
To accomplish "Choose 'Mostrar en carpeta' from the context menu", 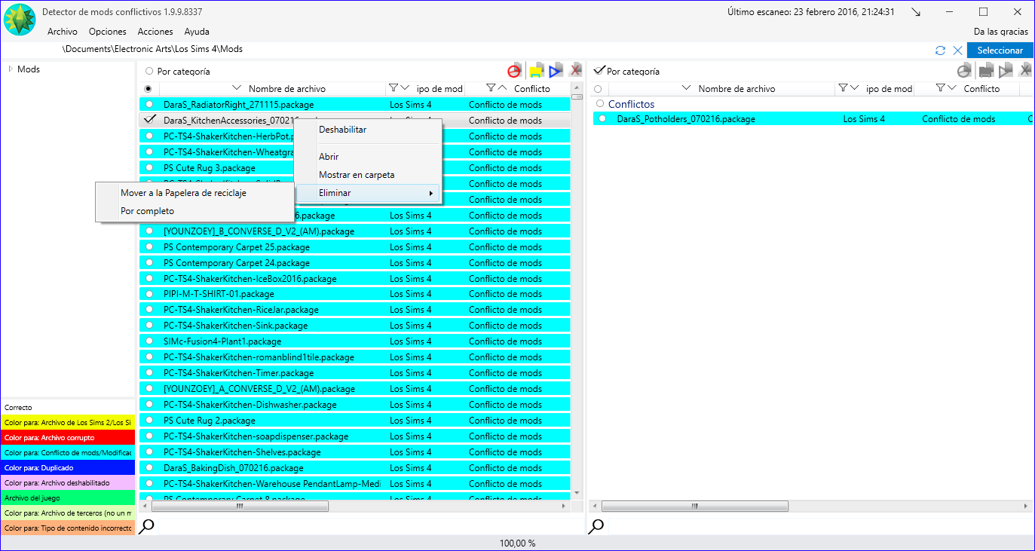I will [367, 175].
